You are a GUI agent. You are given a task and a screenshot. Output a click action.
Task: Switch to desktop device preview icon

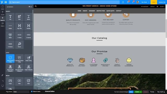3,86
